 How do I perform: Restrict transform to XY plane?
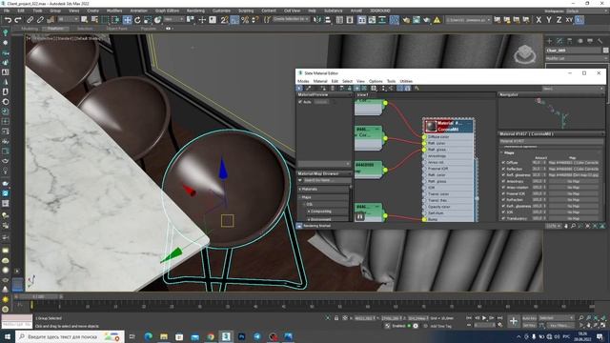pyautogui.click(x=569, y=20)
